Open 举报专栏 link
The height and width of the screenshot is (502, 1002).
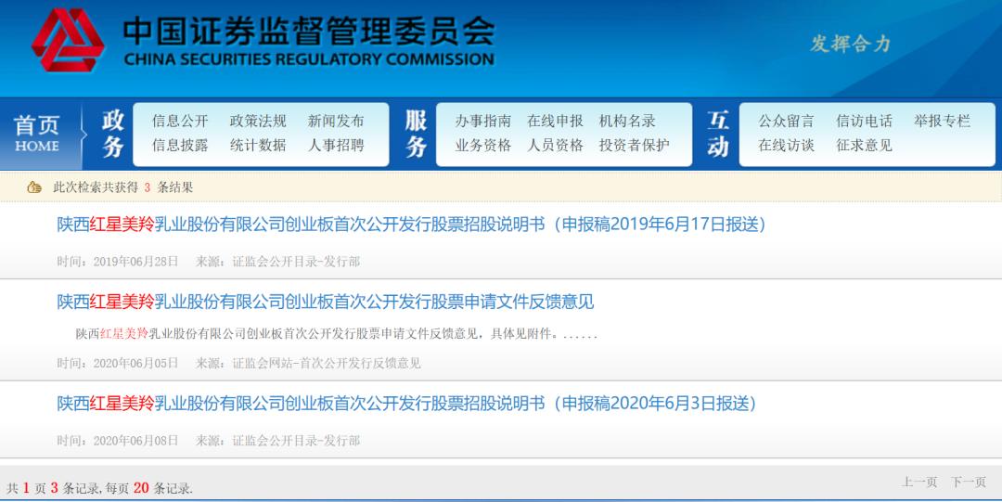click(943, 121)
